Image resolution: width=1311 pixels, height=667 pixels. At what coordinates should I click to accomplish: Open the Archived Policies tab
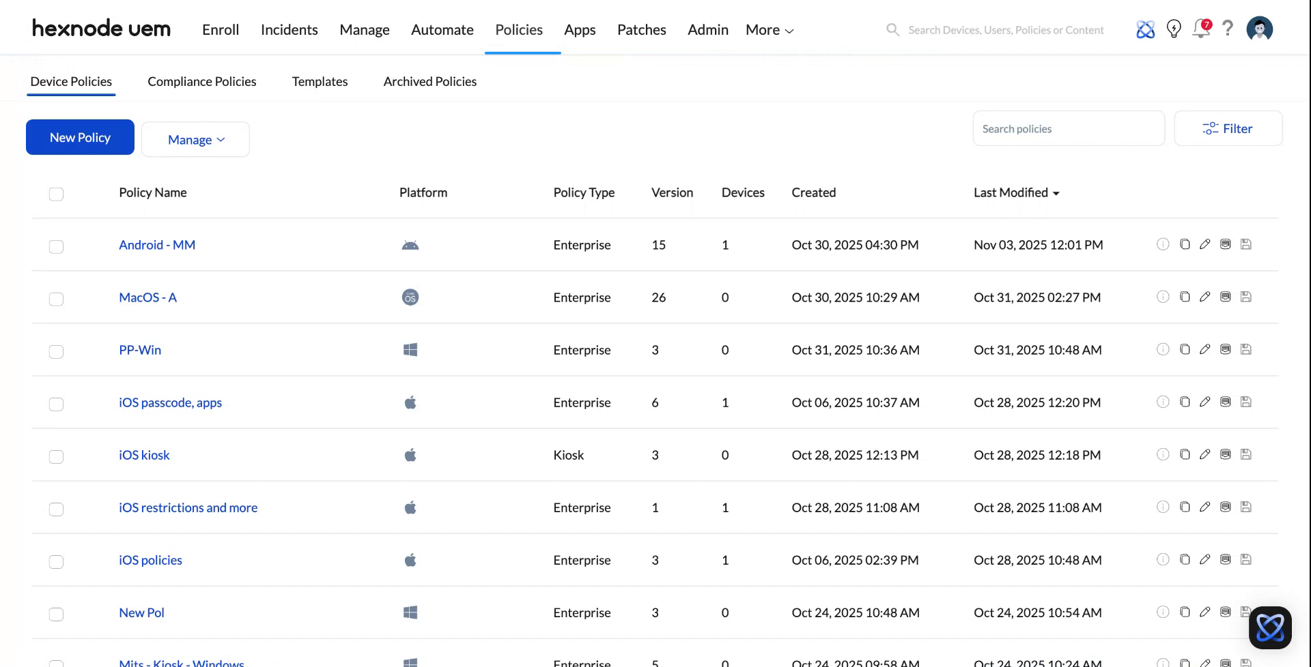pos(429,81)
